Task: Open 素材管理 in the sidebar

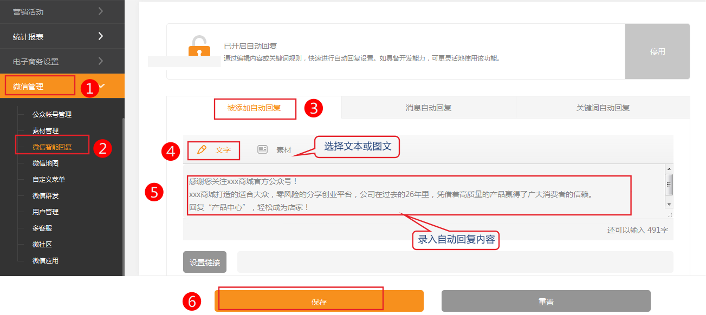Action: [x=46, y=130]
